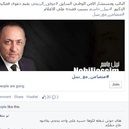Click the thumbs-up likes icon

tap(44, 97)
